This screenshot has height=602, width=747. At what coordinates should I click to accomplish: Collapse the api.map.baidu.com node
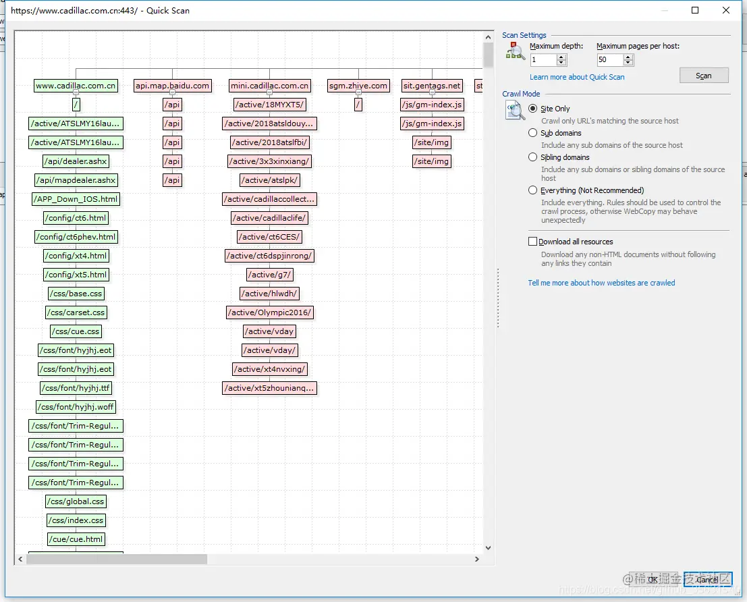pos(173,92)
